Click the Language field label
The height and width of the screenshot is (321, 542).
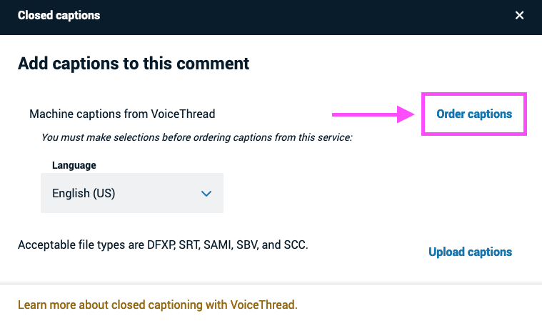click(74, 165)
